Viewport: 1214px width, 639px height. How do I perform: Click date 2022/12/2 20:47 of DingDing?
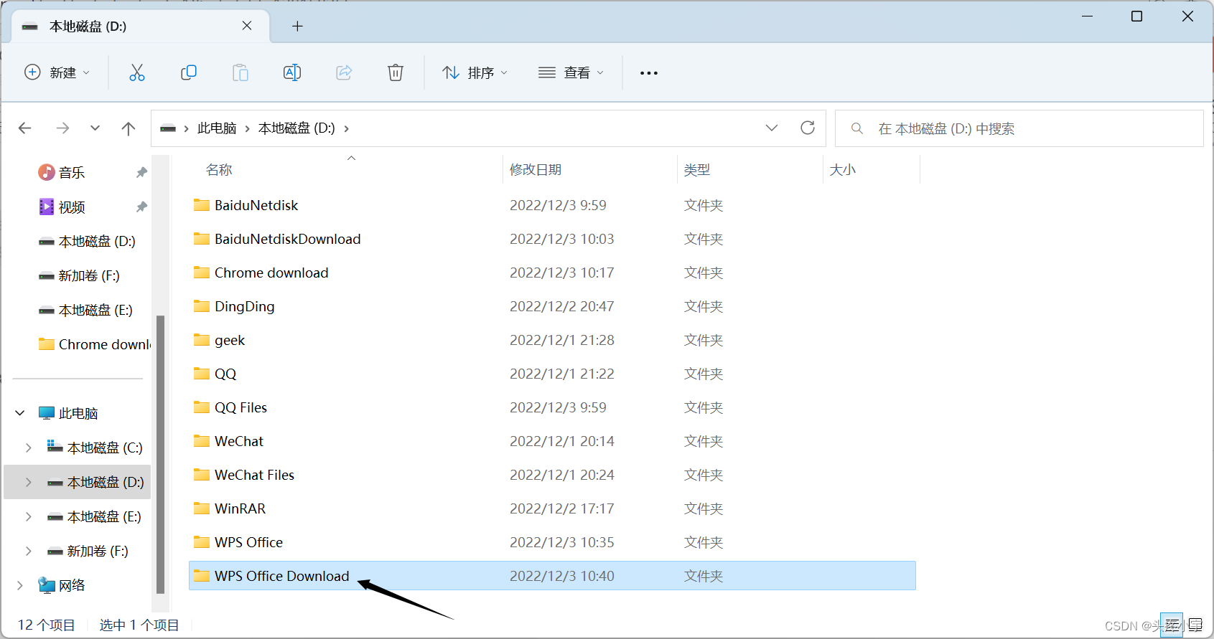[x=562, y=306]
